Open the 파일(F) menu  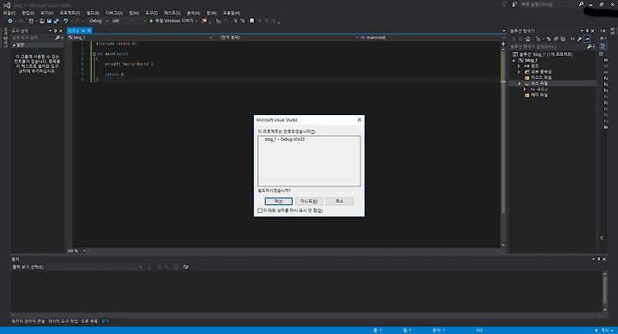9,13
